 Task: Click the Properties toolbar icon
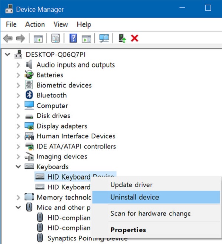pyautogui.click(x=56, y=38)
